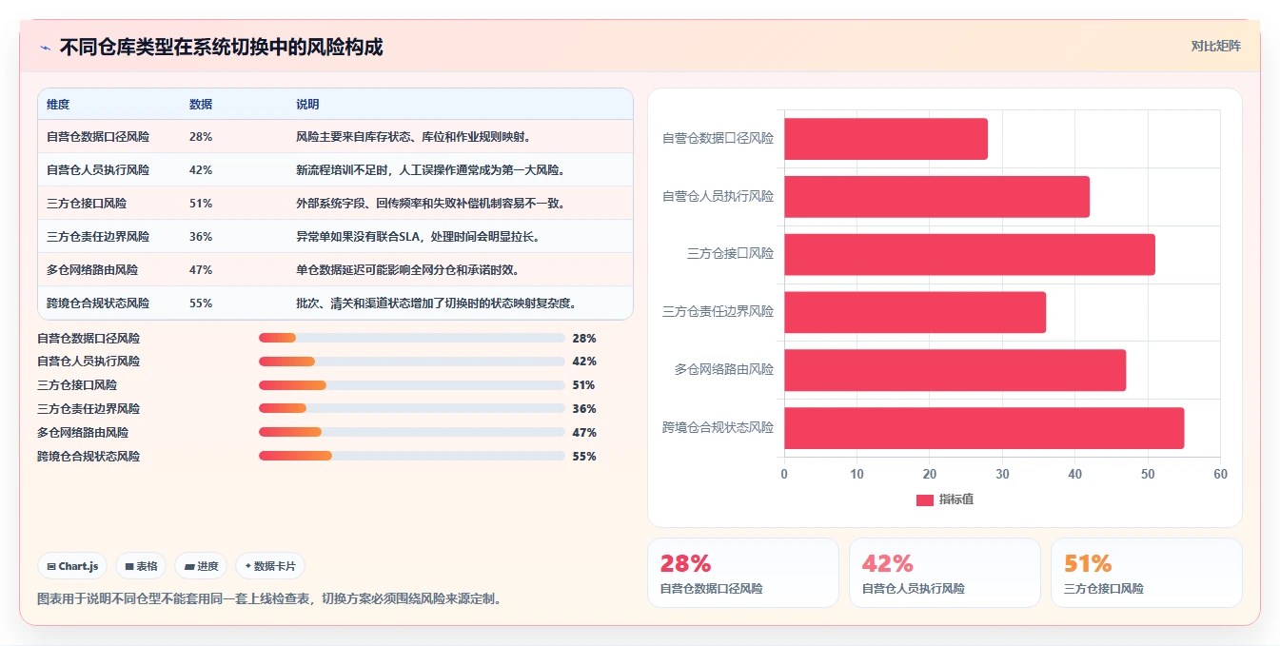The width and height of the screenshot is (1280, 646).
Task: Click the 进度 tag chip
Action: (201, 566)
